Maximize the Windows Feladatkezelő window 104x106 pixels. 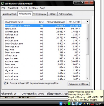coord(82,3)
